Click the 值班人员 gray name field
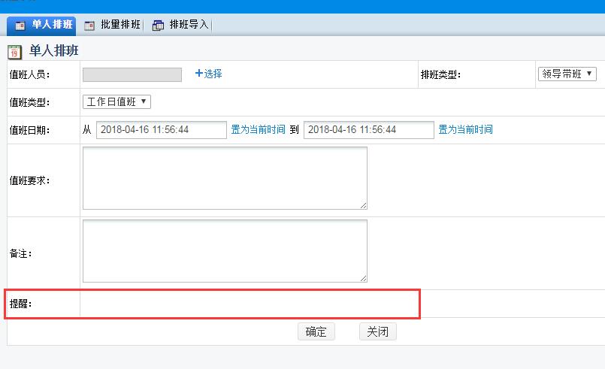The height and width of the screenshot is (369, 605). [132, 74]
